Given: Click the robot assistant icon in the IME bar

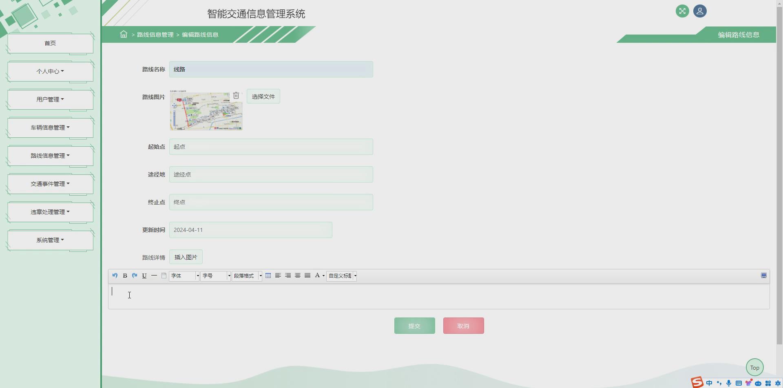Looking at the screenshot, I should click(758, 383).
